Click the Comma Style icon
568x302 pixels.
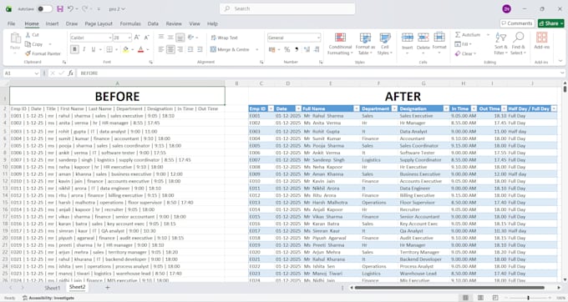click(x=297, y=49)
